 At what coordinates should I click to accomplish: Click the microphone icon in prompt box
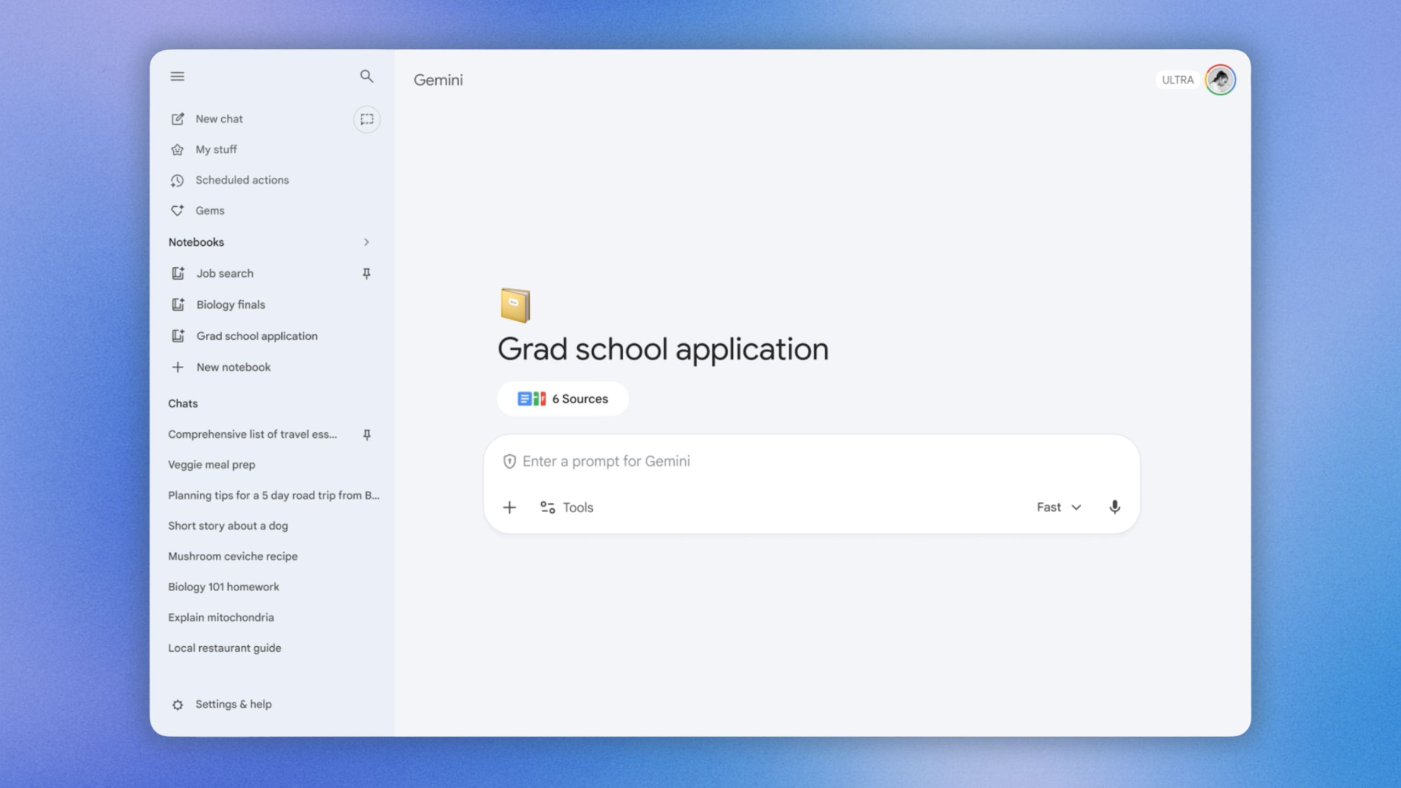click(x=1114, y=507)
